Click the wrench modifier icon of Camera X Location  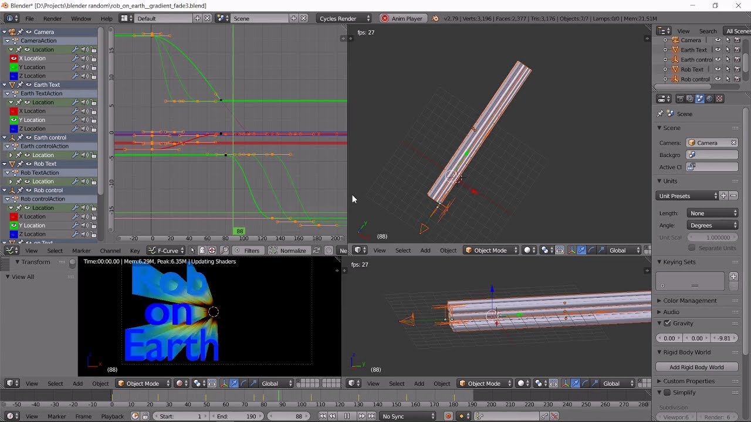tap(76, 58)
